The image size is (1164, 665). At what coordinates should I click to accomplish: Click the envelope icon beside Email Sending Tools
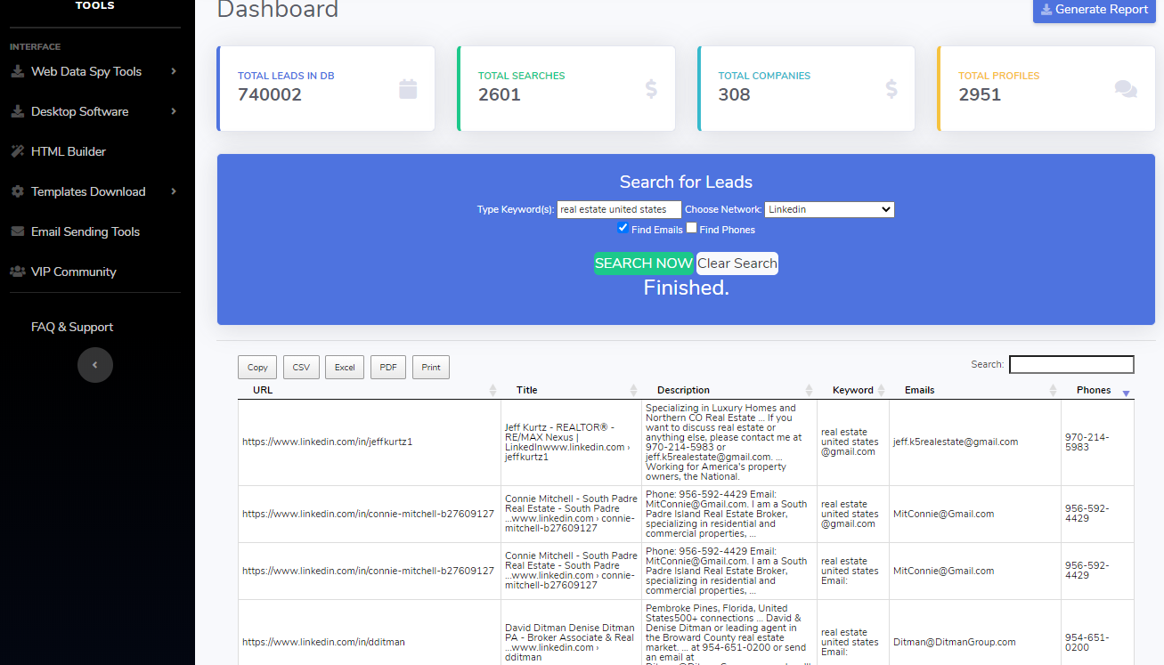[x=17, y=231]
